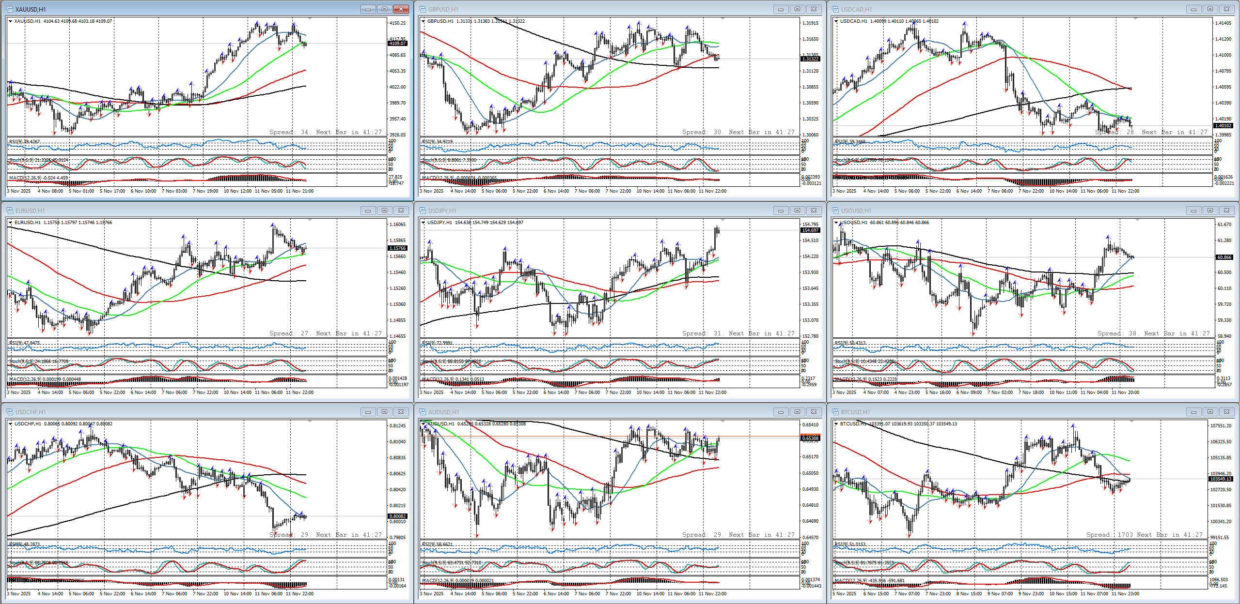Image resolution: width=1240 pixels, height=604 pixels.
Task: Maximize the EURUSD,H1 chart window
Action: pyautogui.click(x=384, y=211)
